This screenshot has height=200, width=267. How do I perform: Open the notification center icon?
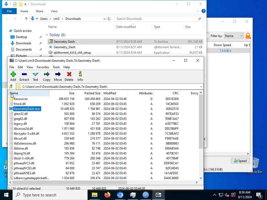259,195
